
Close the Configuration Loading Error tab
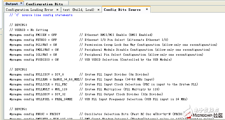57,10
